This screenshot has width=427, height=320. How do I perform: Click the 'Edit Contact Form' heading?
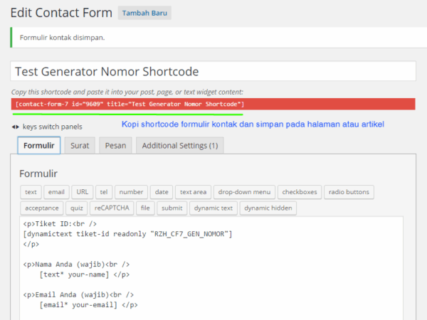click(x=61, y=13)
